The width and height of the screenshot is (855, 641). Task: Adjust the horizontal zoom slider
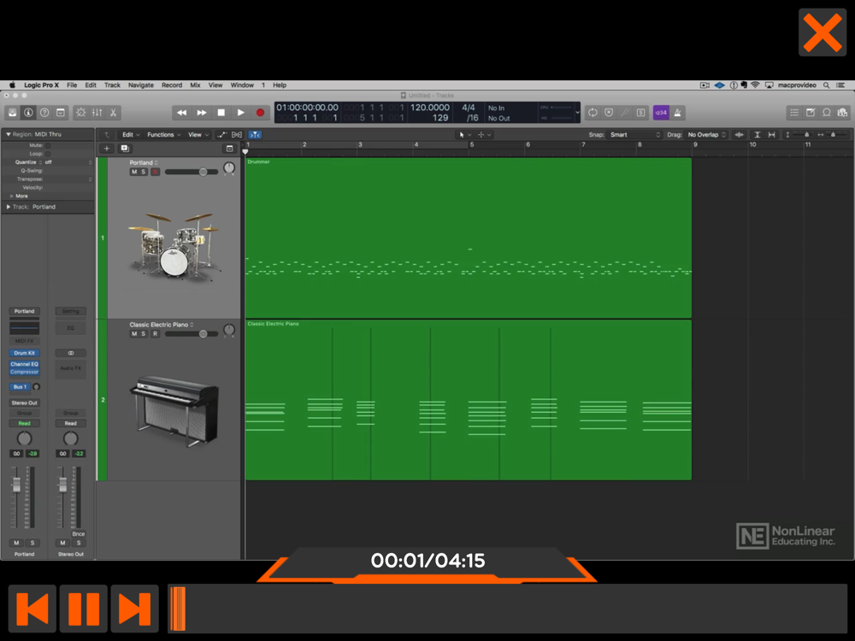pos(833,135)
